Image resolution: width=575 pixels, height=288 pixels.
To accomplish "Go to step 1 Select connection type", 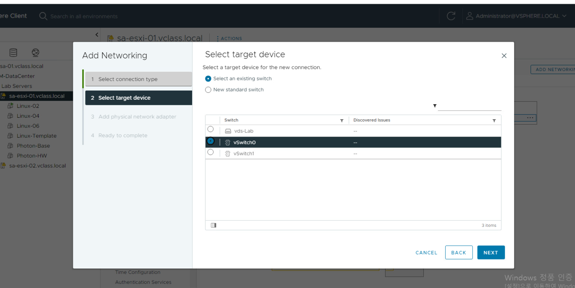I will click(x=138, y=79).
